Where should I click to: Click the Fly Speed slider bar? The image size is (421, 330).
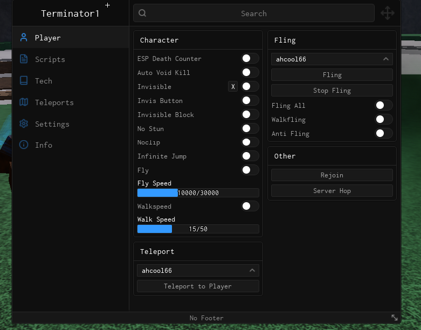198,192
